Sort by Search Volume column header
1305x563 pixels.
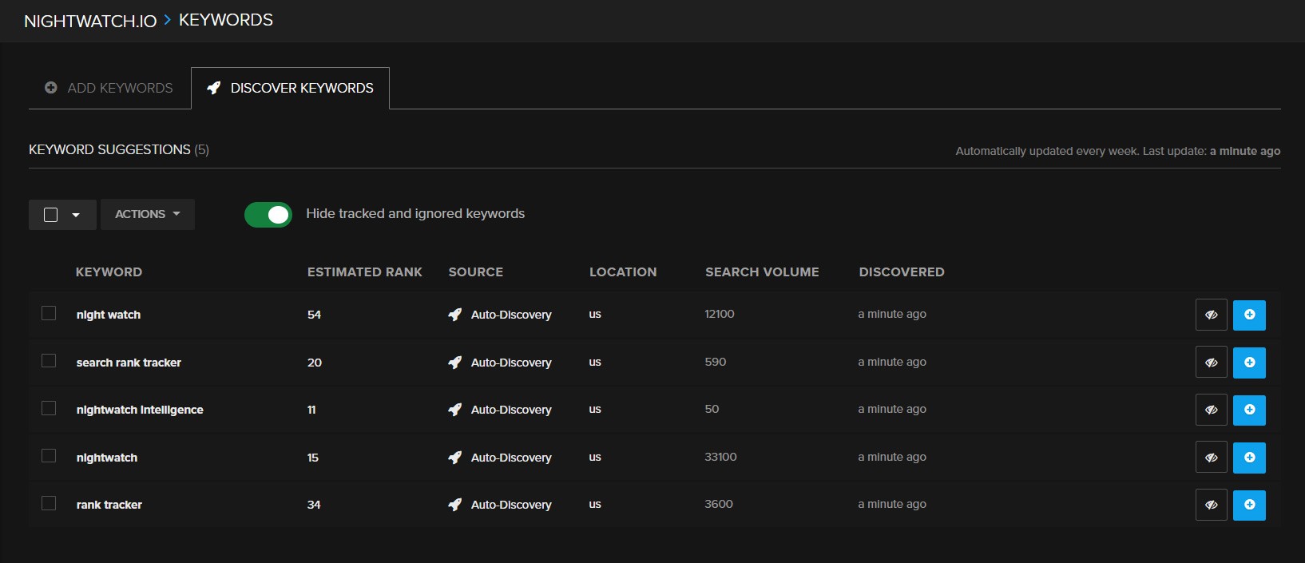click(762, 272)
